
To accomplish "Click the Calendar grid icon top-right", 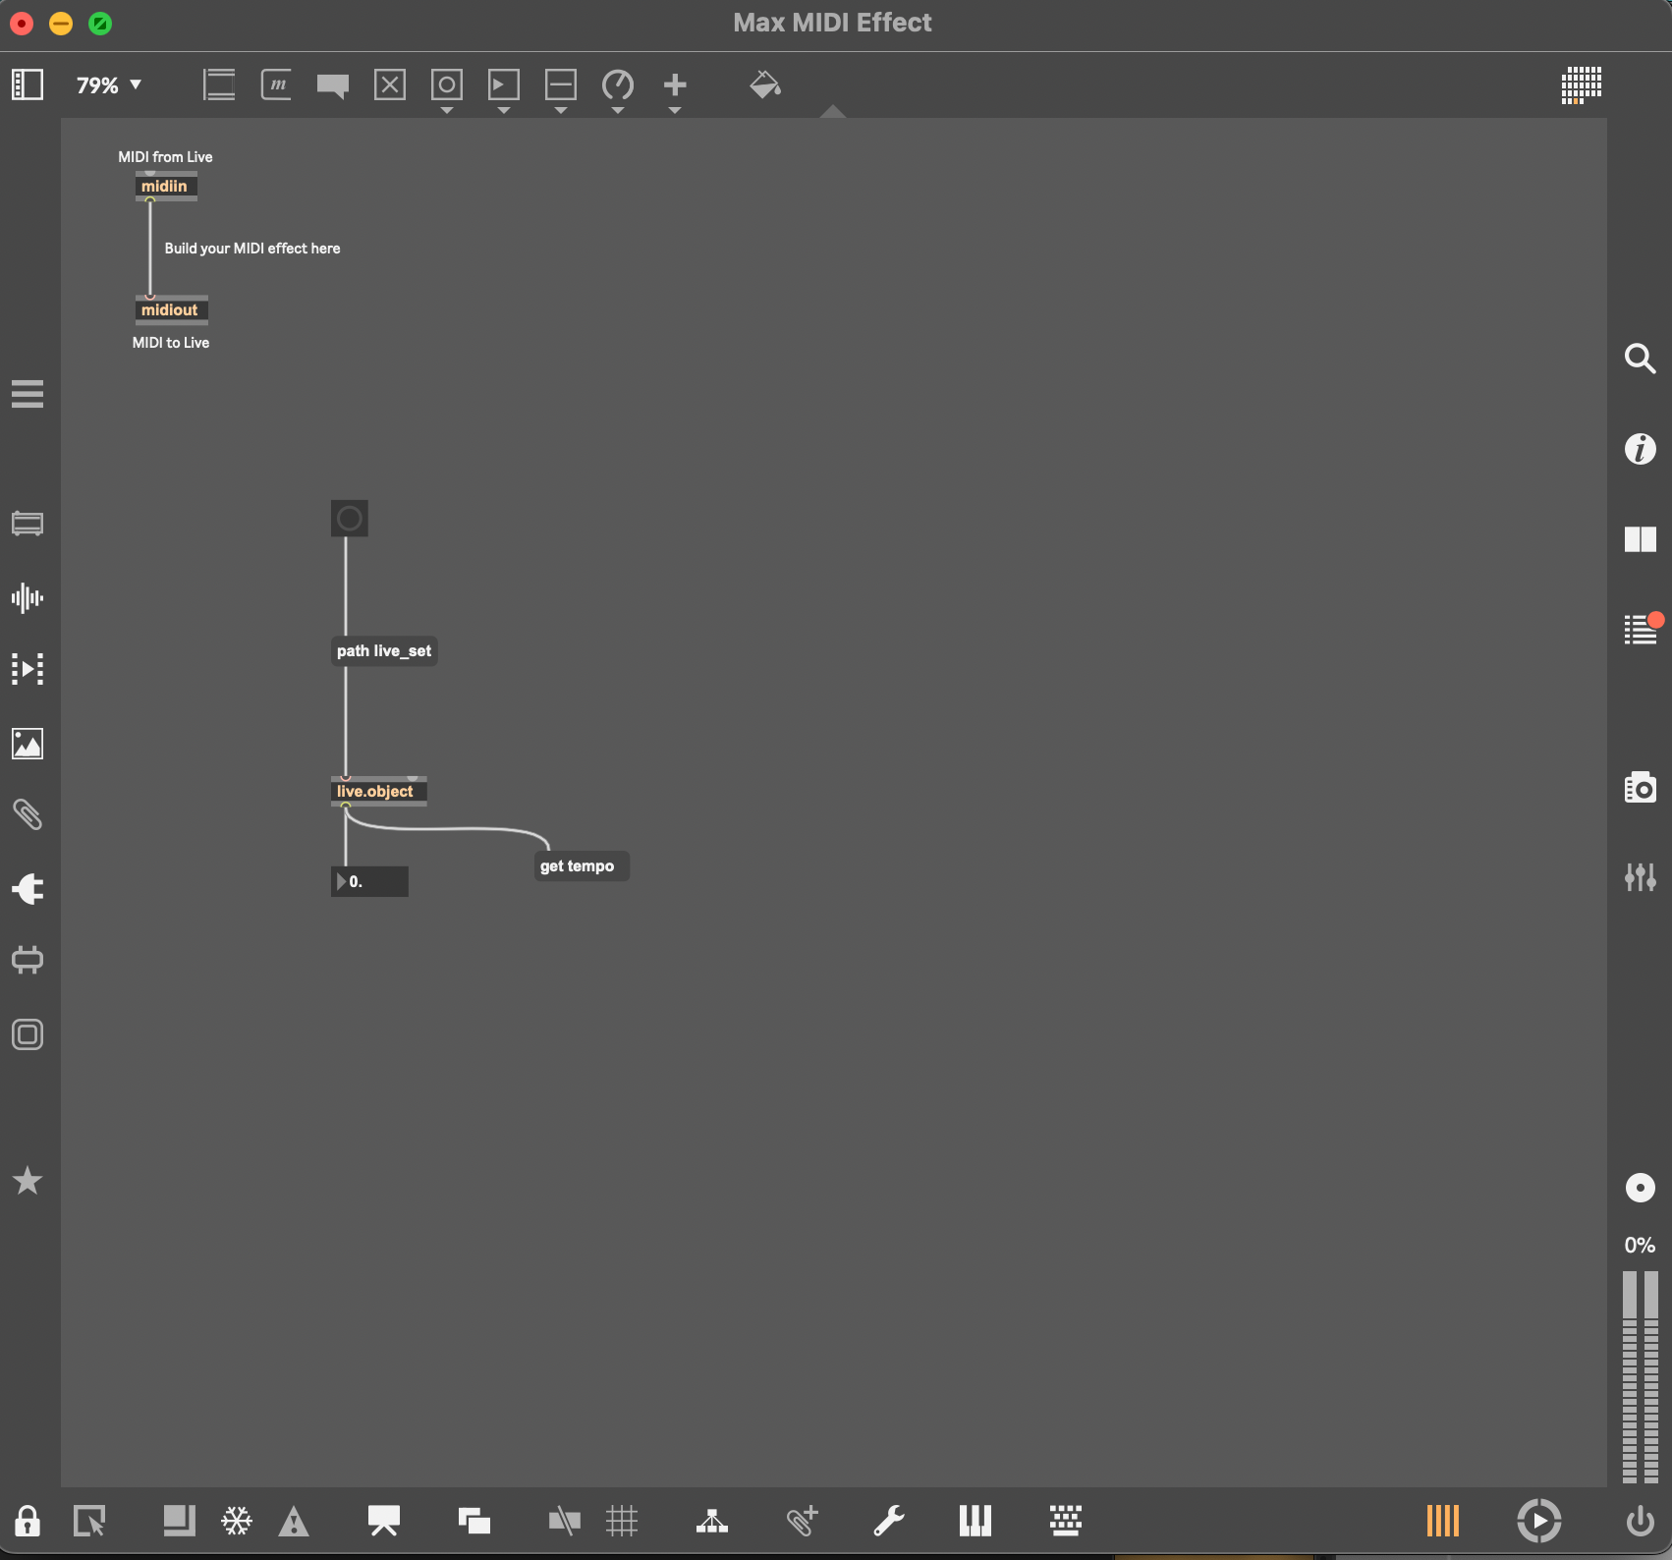I will pos(1581,85).
